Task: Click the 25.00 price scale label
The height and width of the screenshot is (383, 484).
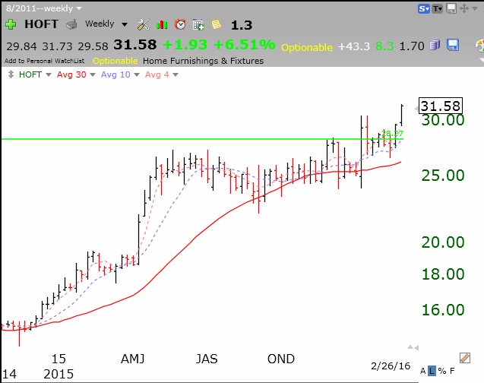Action: 443,176
